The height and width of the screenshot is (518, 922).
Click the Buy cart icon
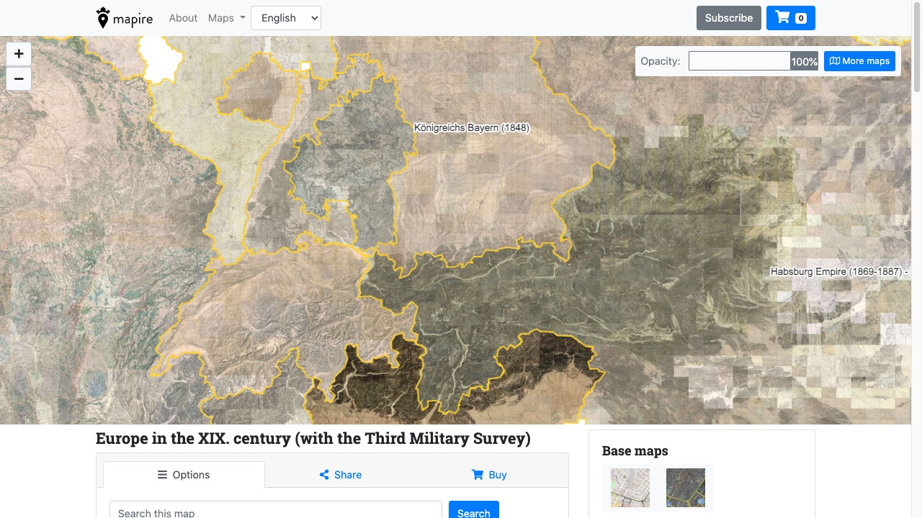pyautogui.click(x=477, y=475)
